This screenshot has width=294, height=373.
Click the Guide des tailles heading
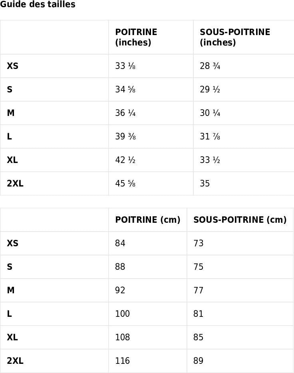pyautogui.click(x=38, y=4)
